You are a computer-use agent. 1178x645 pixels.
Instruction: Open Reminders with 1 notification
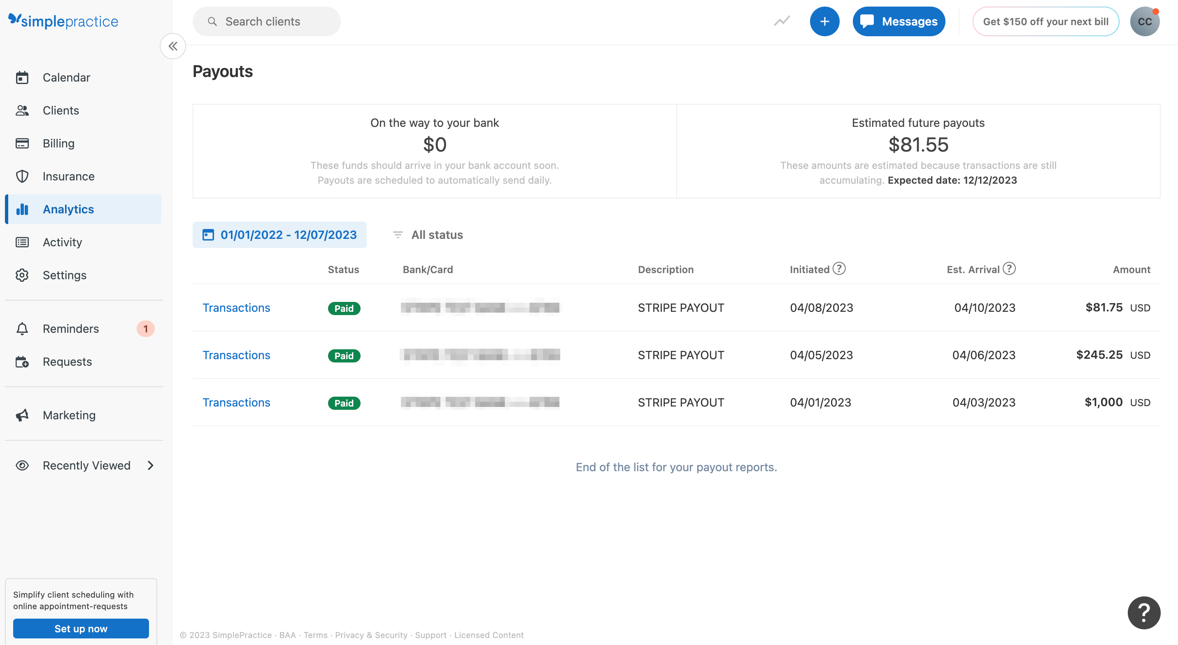pyautogui.click(x=71, y=328)
